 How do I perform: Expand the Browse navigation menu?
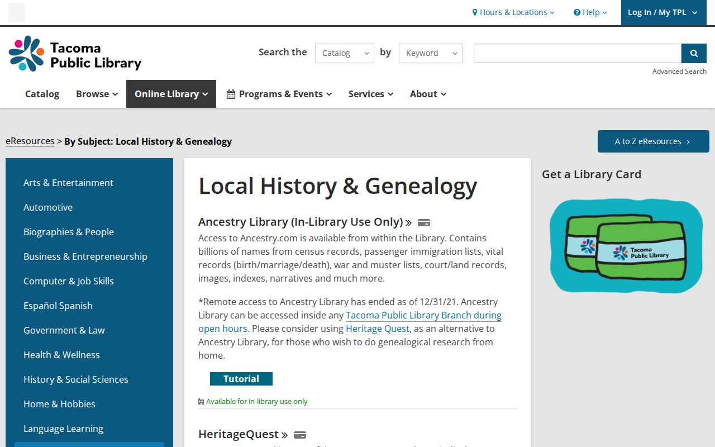pos(97,94)
